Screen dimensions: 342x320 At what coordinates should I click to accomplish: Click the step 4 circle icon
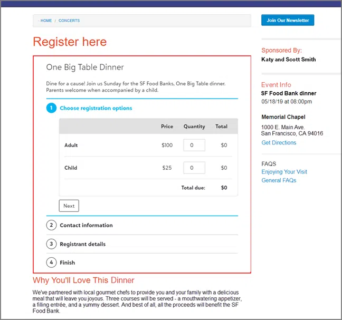[51, 263]
